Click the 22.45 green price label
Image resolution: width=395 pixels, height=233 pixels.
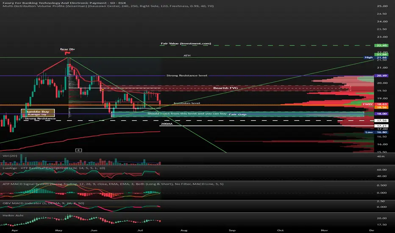click(381, 46)
